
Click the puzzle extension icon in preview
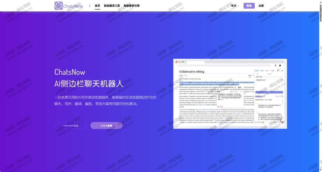pos(280,66)
